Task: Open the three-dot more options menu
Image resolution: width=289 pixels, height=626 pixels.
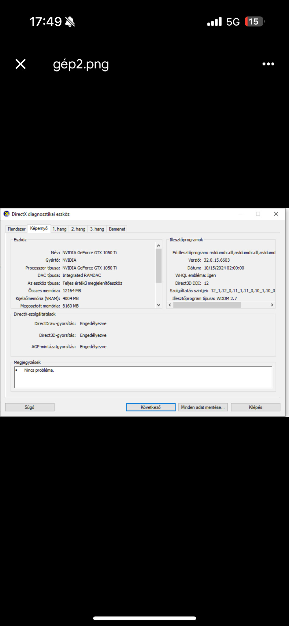Action: (x=268, y=64)
